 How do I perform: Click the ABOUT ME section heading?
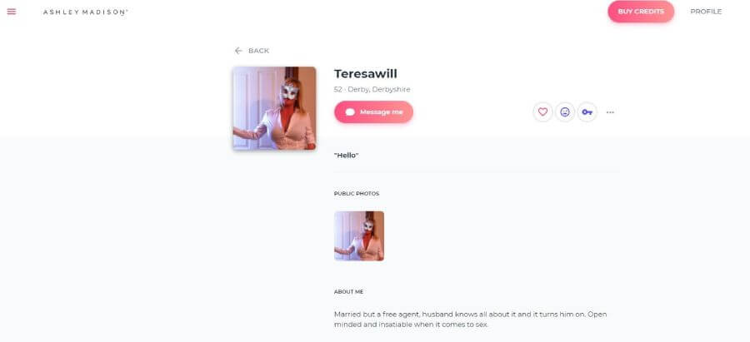point(348,292)
